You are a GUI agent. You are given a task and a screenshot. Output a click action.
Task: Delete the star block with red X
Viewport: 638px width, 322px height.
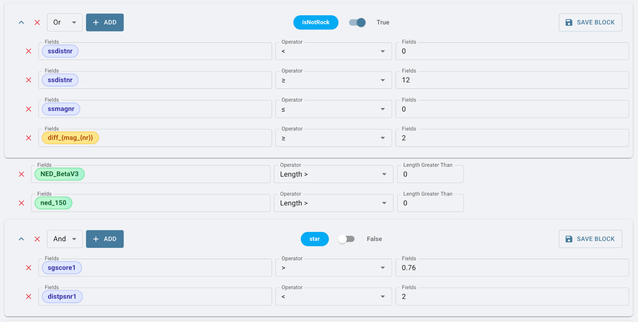[37, 239]
